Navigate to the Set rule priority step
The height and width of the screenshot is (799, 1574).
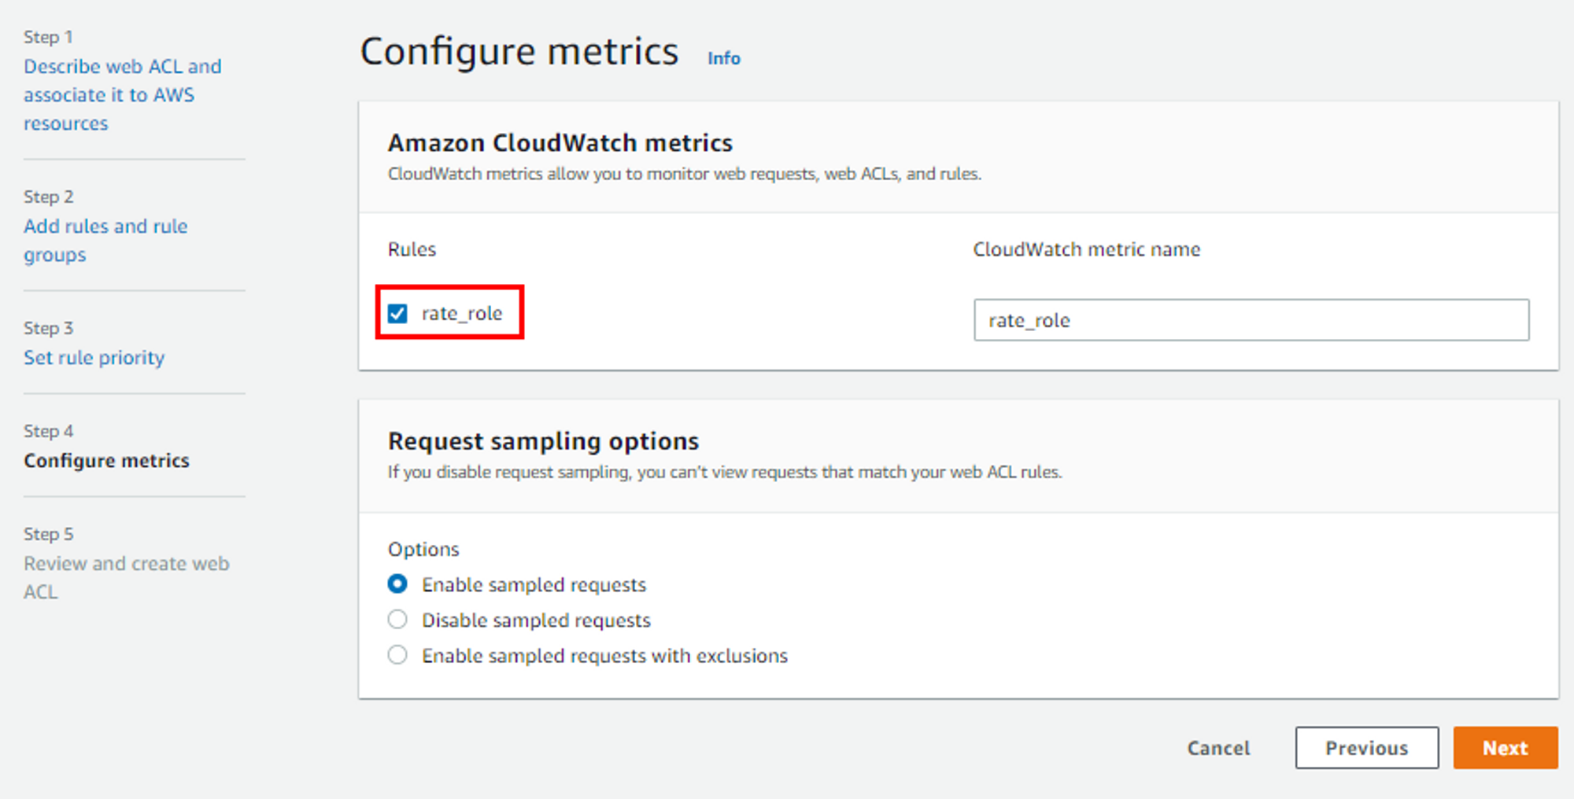94,358
